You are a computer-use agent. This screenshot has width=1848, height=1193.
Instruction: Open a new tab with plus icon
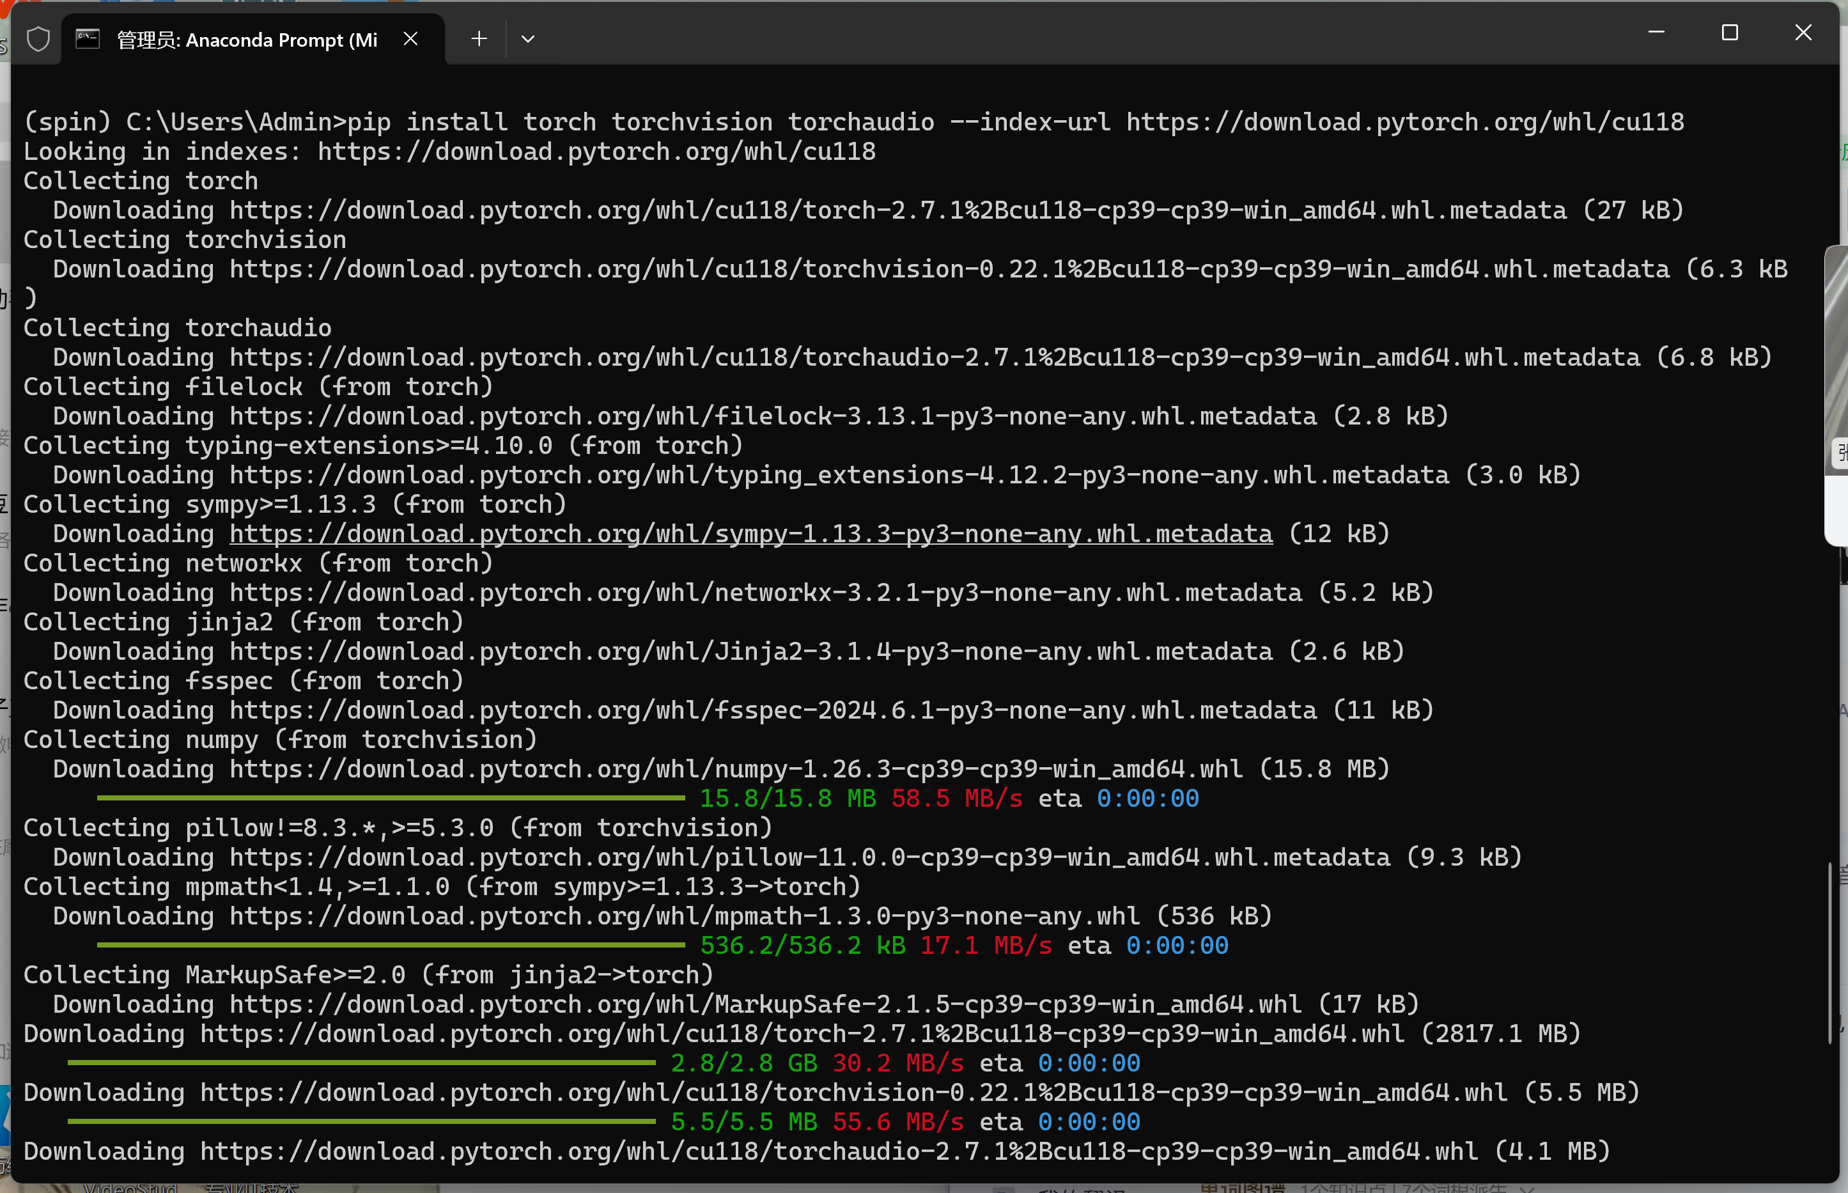coord(479,39)
